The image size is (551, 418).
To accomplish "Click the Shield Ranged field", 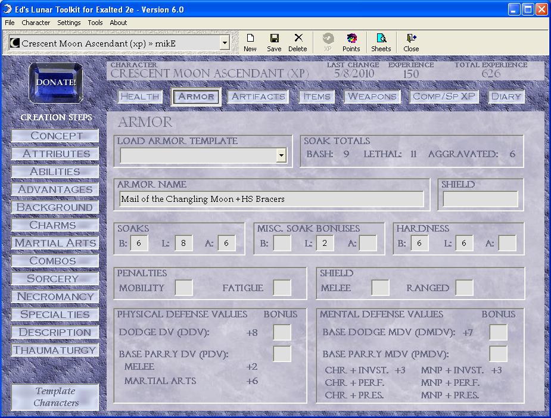I will coord(464,288).
